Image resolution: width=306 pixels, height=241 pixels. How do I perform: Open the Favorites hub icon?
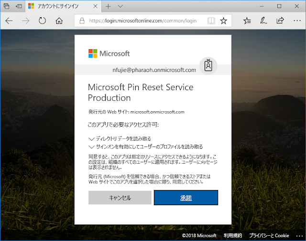247,21
